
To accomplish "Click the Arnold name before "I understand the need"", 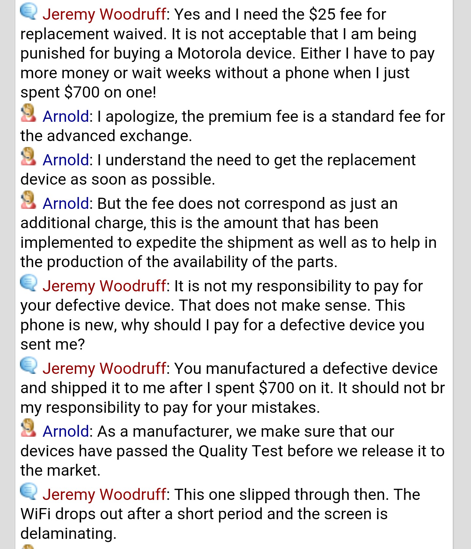I will click(66, 160).
